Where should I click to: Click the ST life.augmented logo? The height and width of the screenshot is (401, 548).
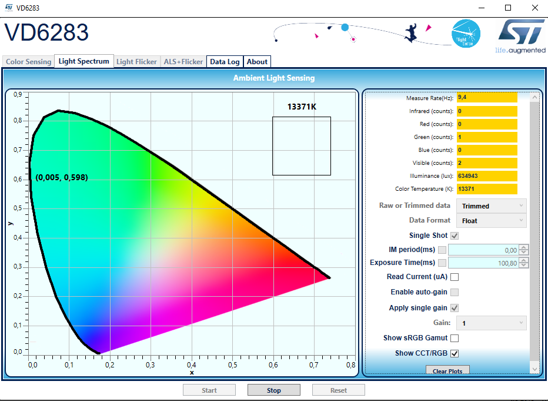click(520, 37)
